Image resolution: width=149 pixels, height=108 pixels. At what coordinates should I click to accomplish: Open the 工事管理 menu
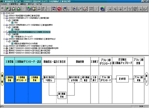point(14,4)
